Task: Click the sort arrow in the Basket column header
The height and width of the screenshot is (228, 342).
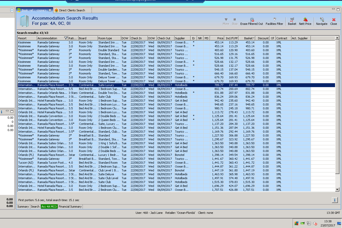Action: pos(254,38)
